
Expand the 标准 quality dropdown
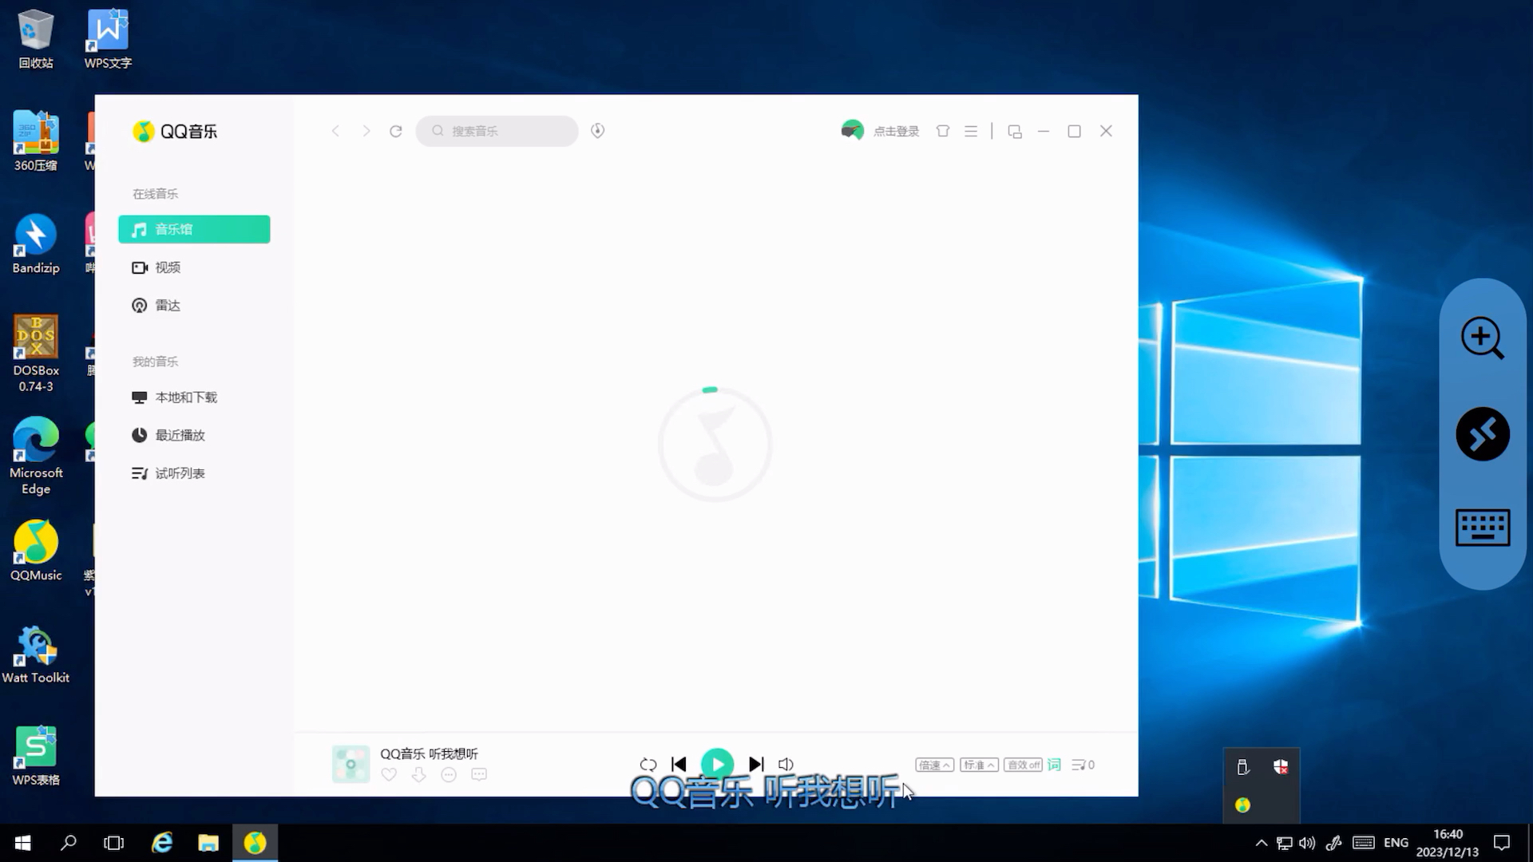click(x=979, y=765)
